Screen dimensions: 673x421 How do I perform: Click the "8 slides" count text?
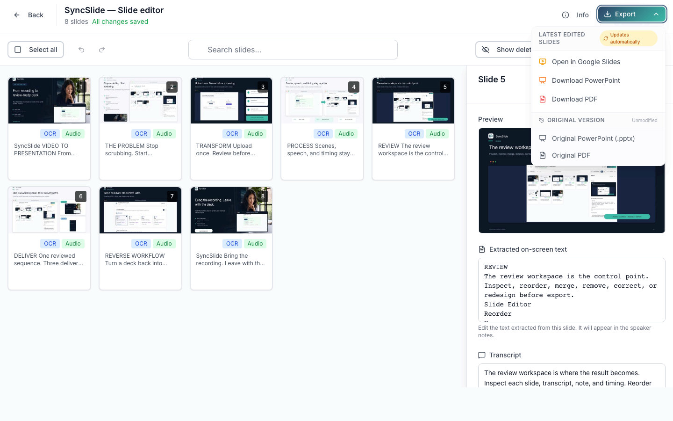pos(76,22)
